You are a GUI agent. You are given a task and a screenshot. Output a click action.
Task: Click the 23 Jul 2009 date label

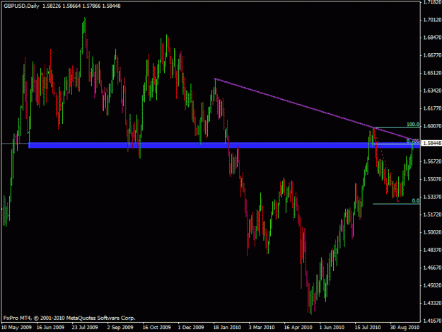coord(85,328)
